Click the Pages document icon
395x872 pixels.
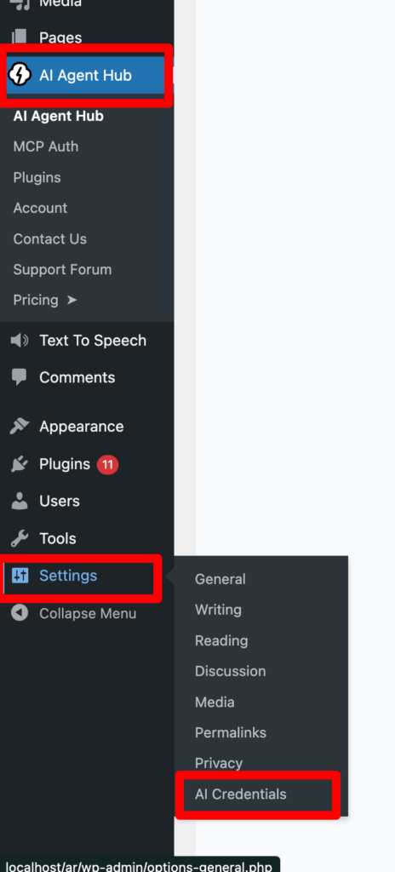tap(20, 37)
